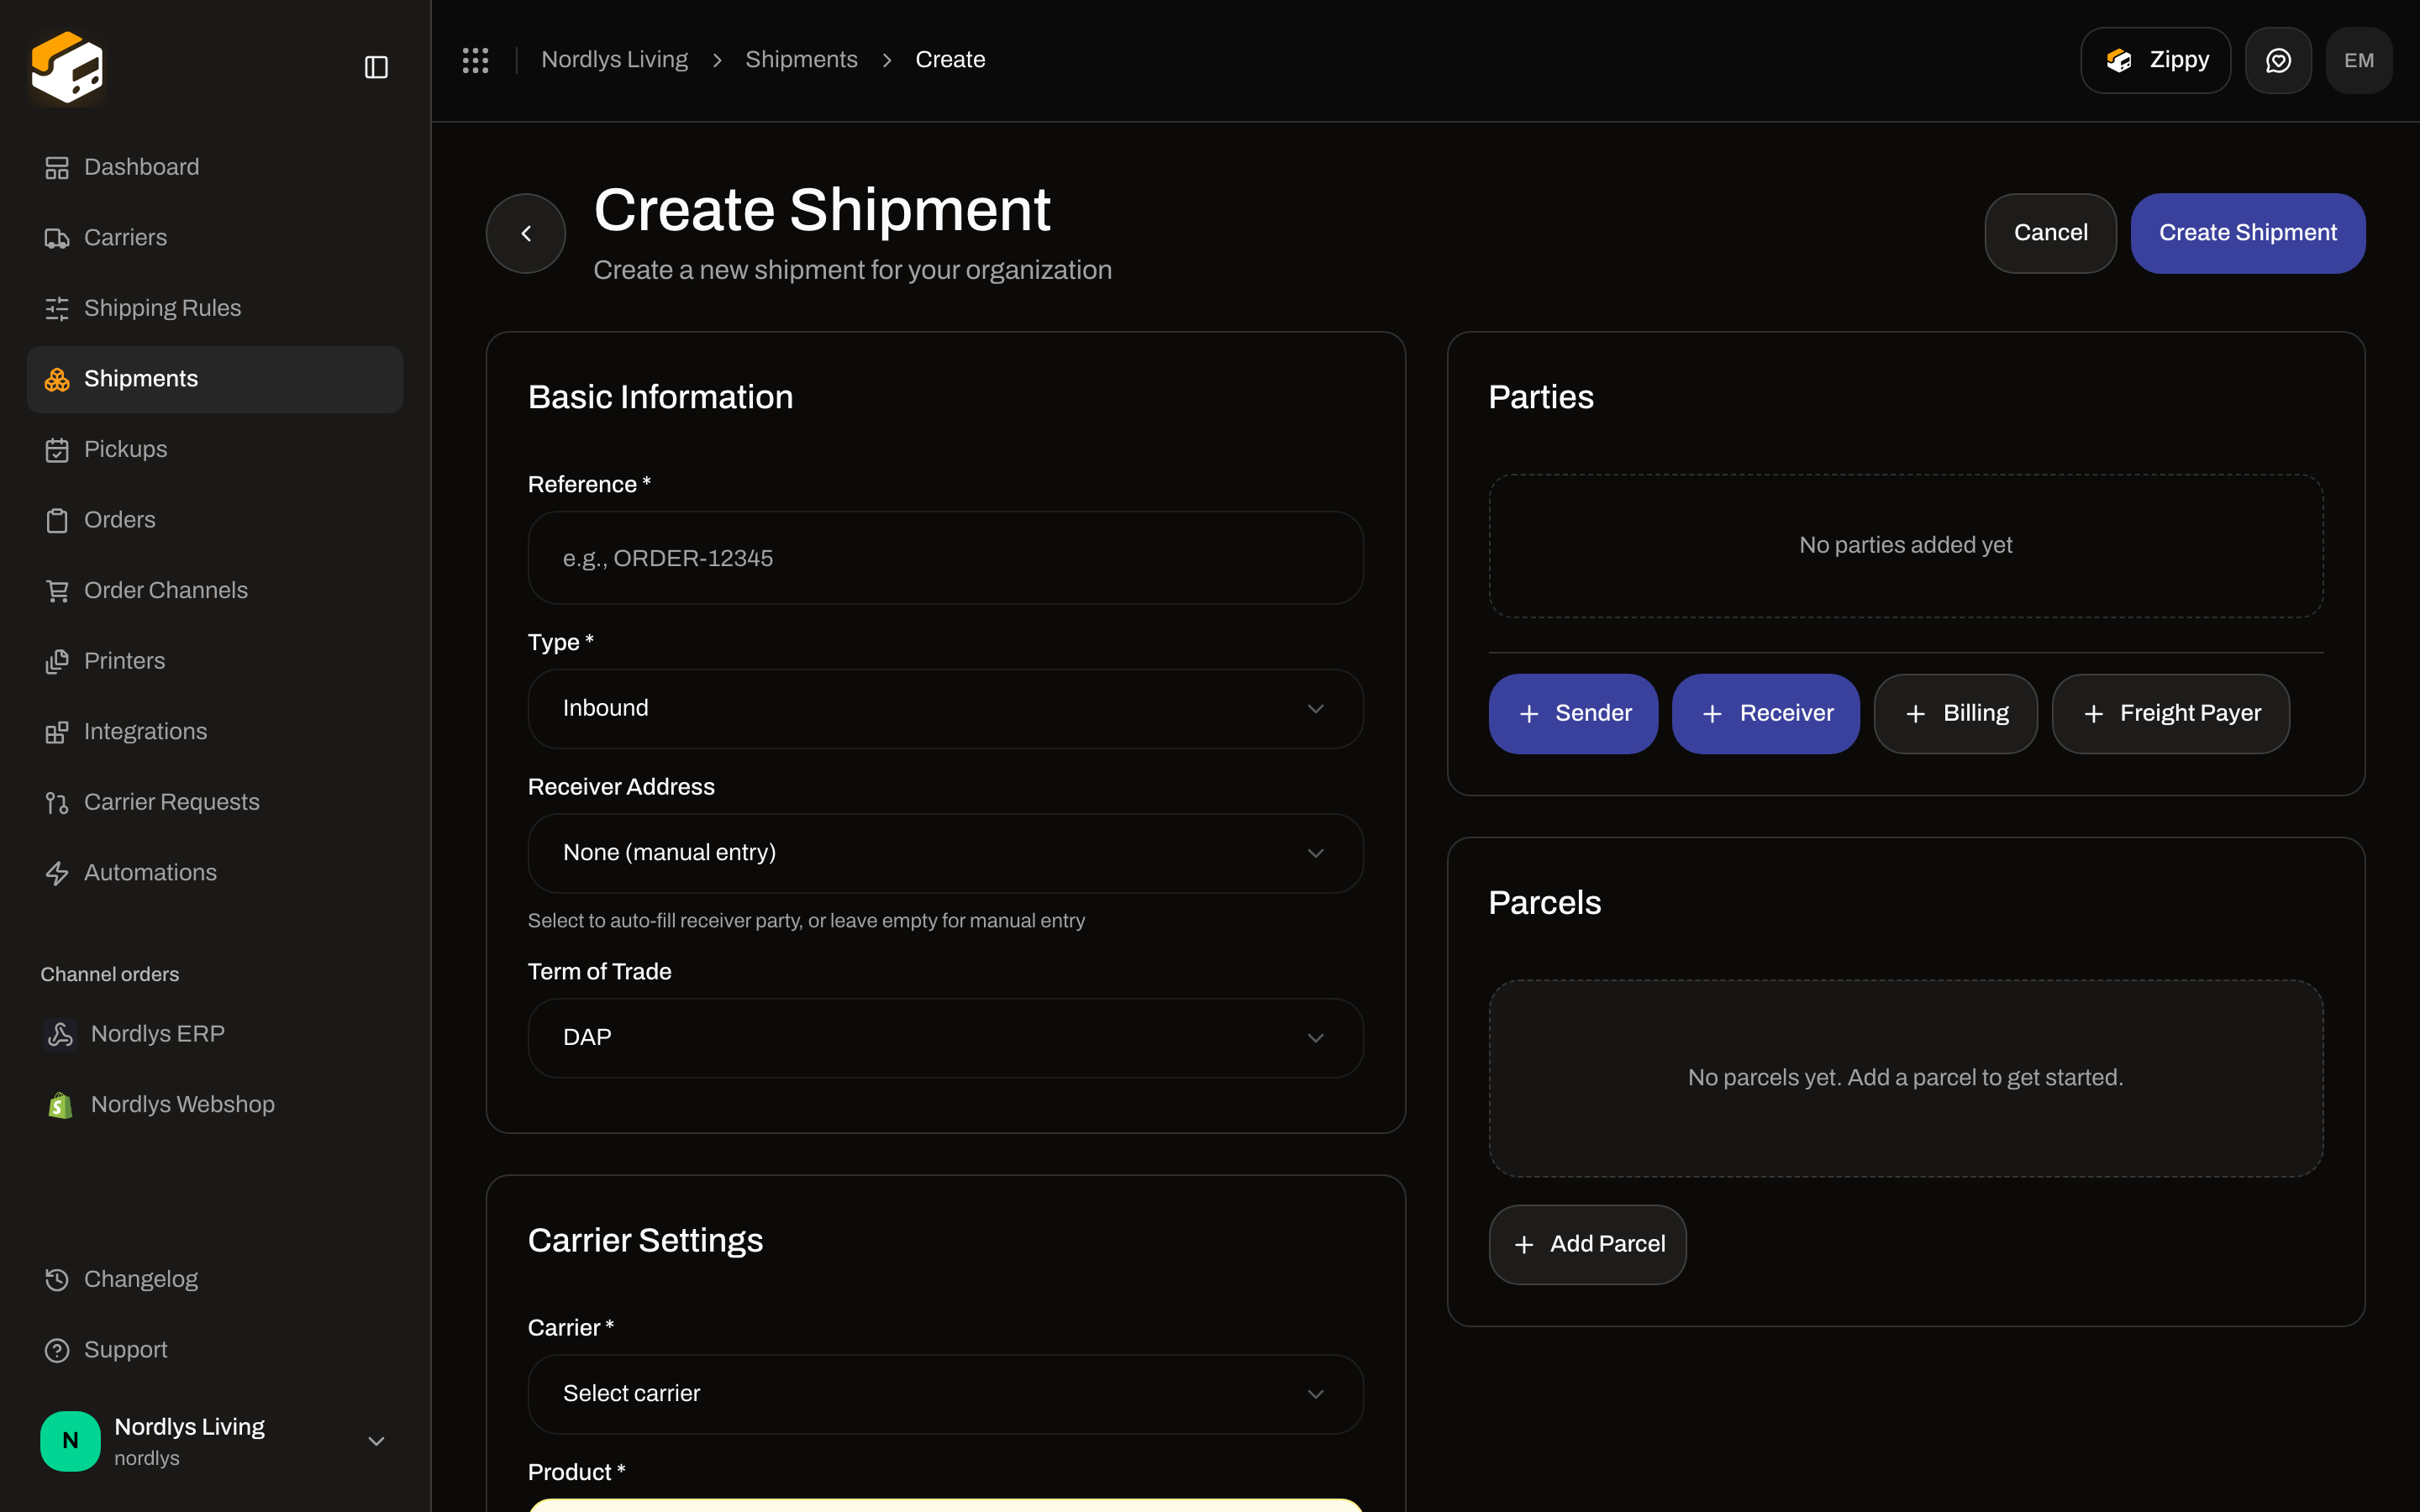
Task: Click the Shipments boxes icon
Action: tap(57, 379)
